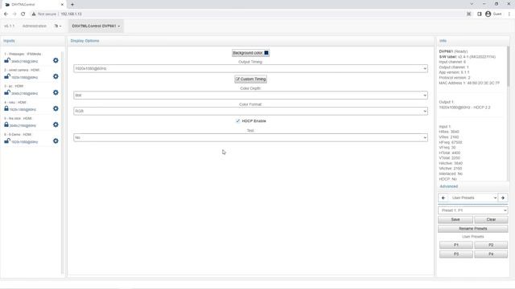Toggle the unlock icon on input 2 wired camera
515x289 pixels.
[x=7, y=76]
